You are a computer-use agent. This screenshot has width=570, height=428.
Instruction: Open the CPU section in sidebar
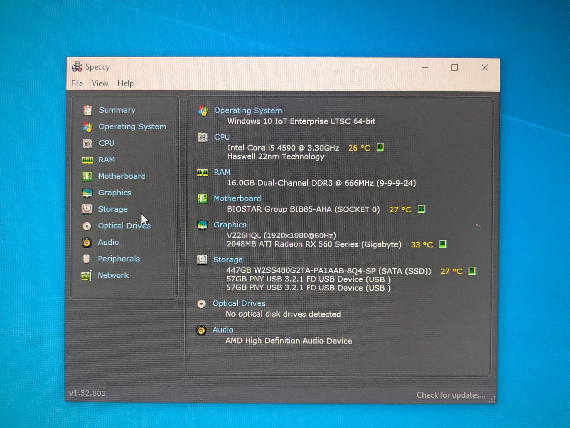click(107, 143)
